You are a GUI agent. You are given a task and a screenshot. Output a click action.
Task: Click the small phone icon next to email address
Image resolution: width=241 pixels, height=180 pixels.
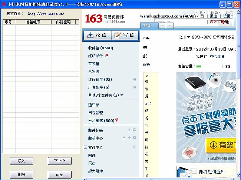point(202,16)
